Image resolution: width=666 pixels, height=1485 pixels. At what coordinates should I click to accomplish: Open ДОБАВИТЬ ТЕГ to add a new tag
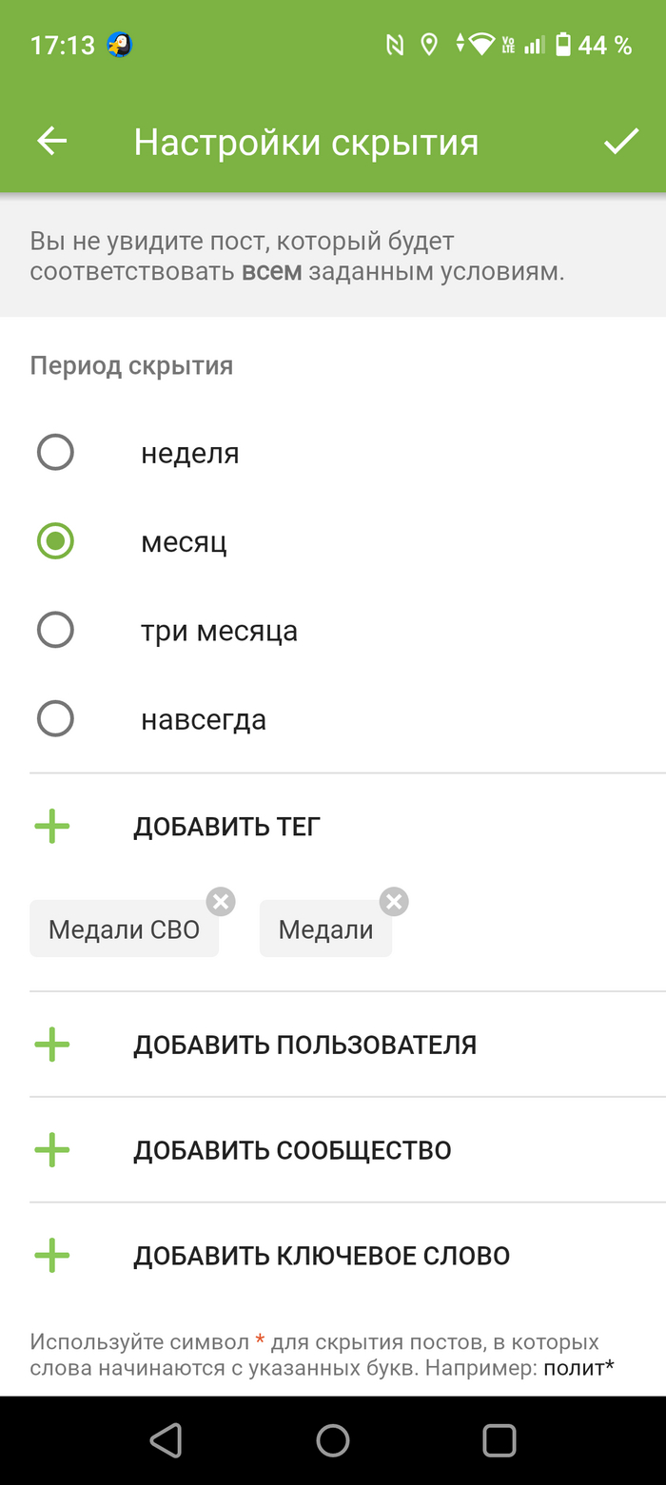click(225, 825)
